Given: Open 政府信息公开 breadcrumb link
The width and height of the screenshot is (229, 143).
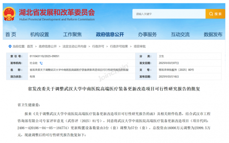Looking at the screenshot, I should (x=48, y=46).
